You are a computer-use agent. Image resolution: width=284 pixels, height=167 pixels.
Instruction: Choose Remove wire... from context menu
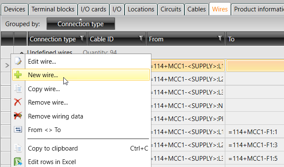48,102
